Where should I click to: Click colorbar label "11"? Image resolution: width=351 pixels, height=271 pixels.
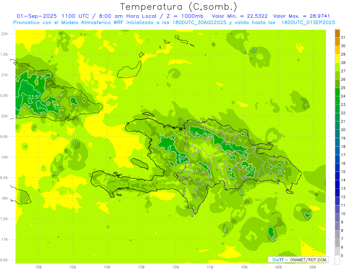(x=343, y=205)
